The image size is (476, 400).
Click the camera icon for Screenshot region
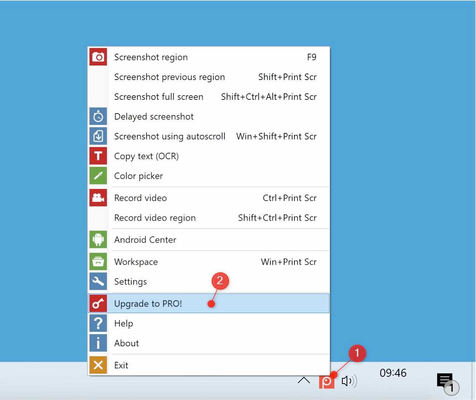pos(98,57)
